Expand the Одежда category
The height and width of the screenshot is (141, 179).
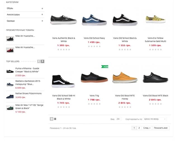[x=42, y=21]
